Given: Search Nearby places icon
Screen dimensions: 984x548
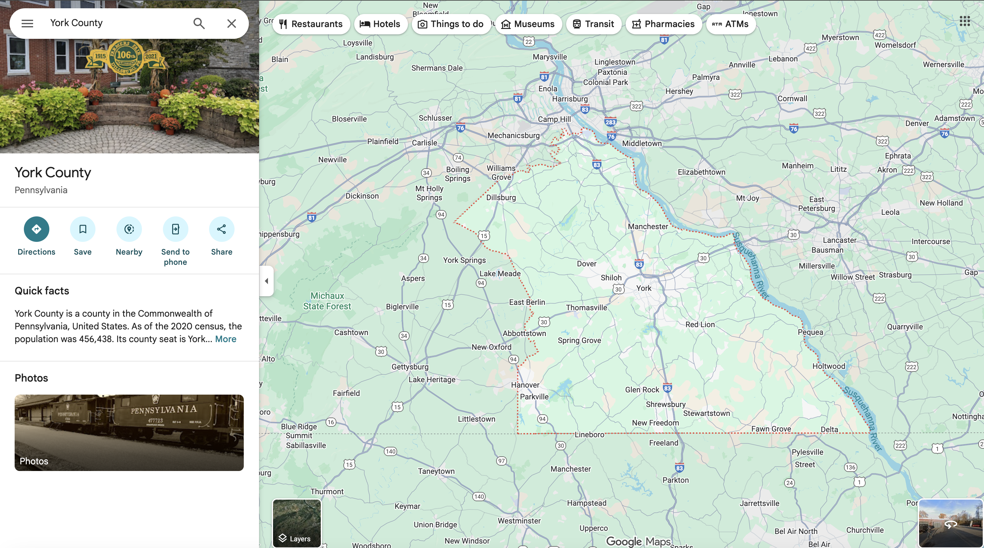Looking at the screenshot, I should click(129, 229).
